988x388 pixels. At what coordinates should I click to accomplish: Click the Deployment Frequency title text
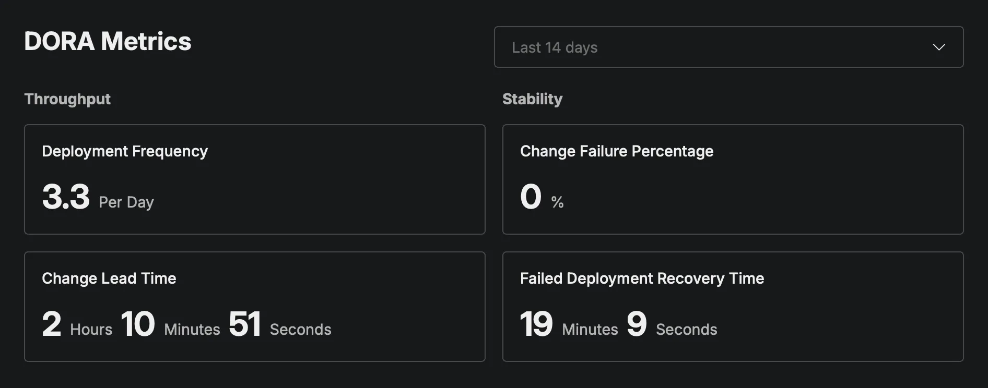point(125,151)
